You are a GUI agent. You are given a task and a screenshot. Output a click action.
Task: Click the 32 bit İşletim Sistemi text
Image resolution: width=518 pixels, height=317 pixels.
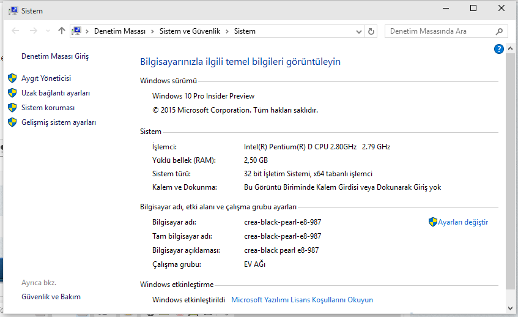pos(308,174)
